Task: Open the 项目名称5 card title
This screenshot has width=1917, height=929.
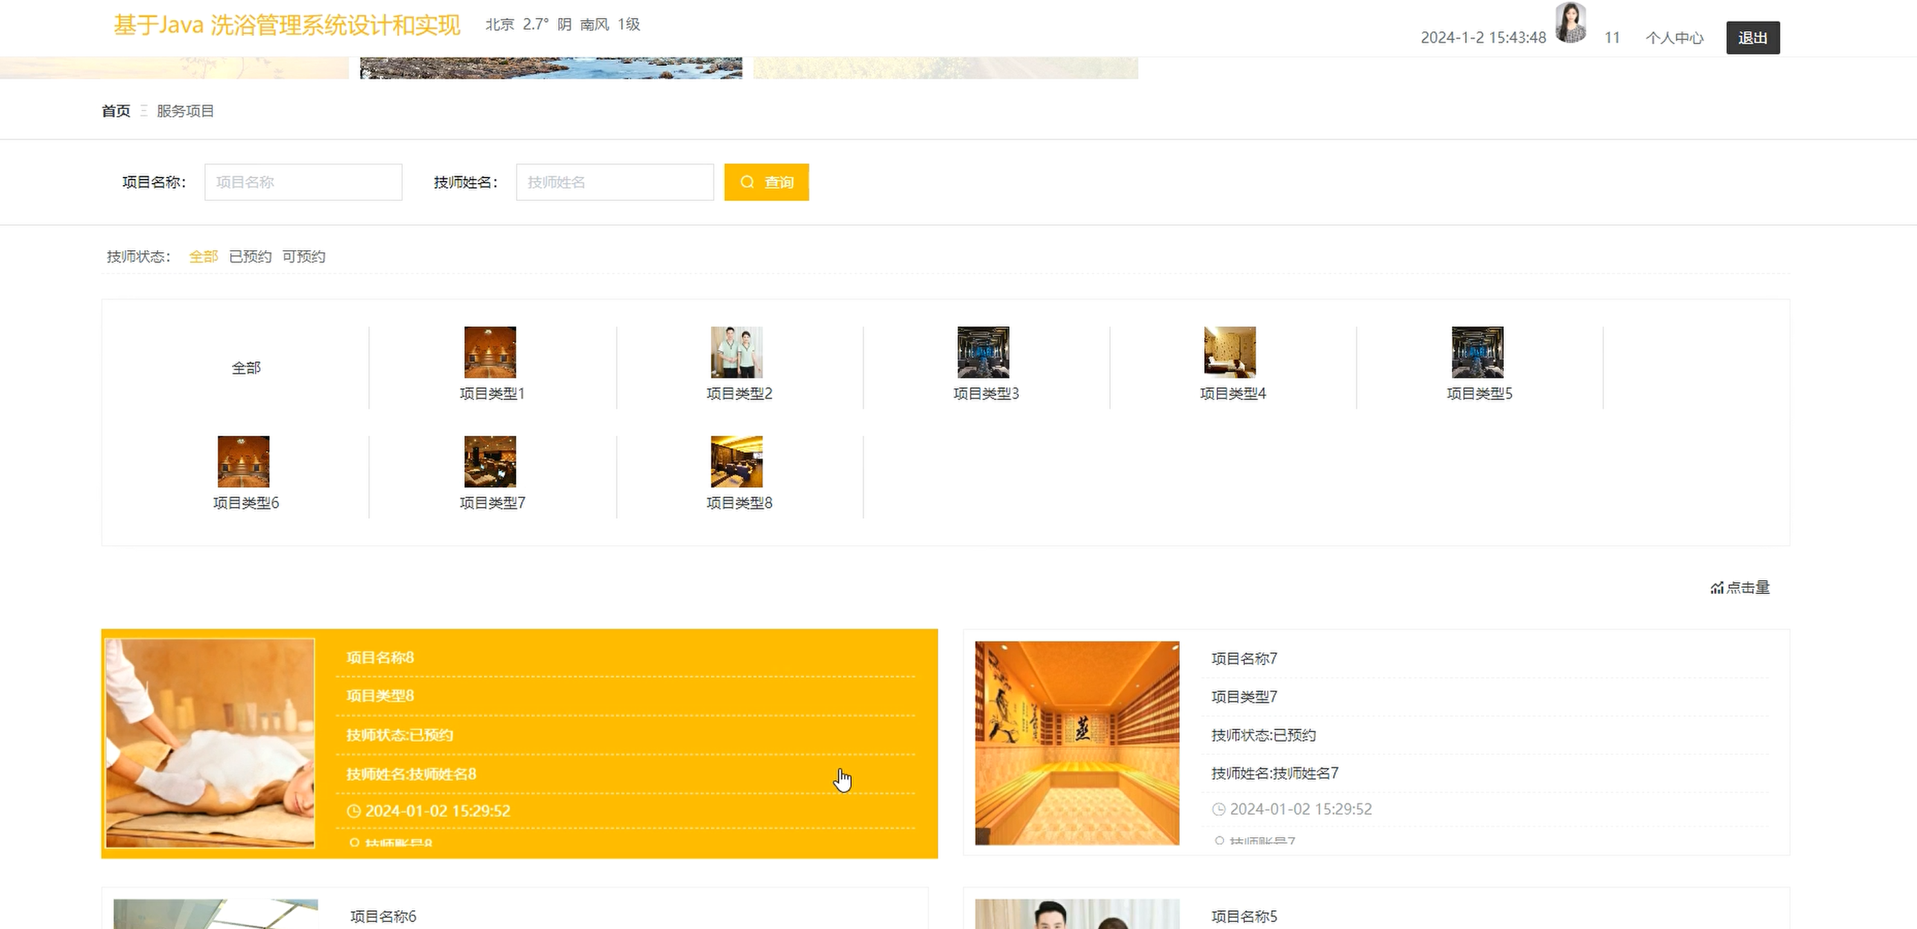Action: 1243,917
